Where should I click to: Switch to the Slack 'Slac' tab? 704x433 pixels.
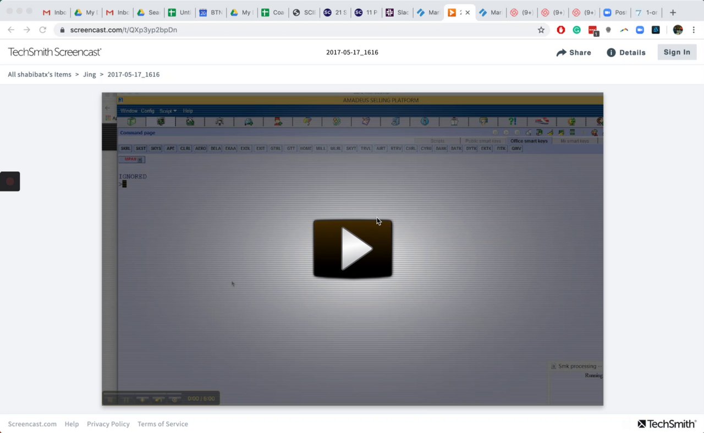pos(398,12)
